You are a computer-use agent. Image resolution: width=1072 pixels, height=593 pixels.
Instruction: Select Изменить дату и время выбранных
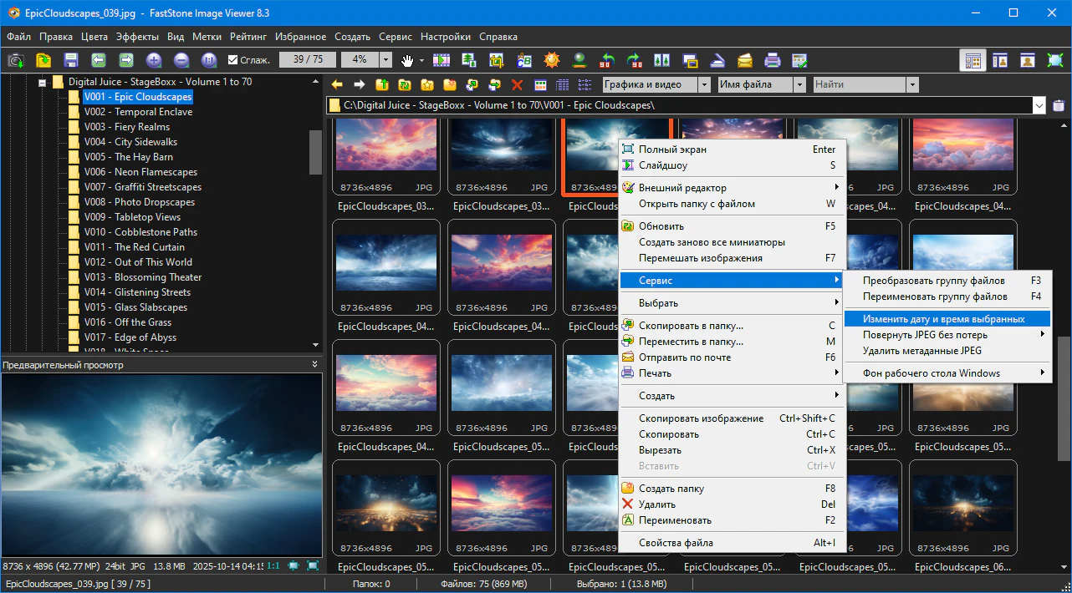pyautogui.click(x=943, y=318)
